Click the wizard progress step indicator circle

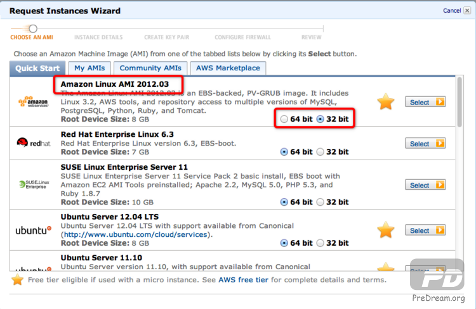click(33, 28)
